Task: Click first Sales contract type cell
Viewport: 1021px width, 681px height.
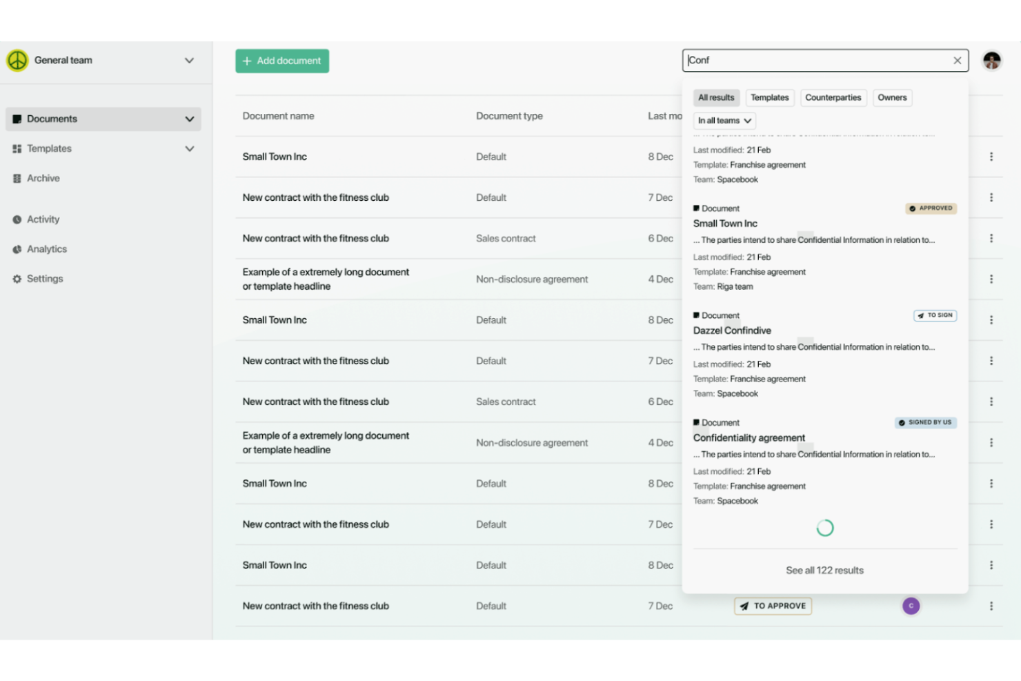Action: pyautogui.click(x=506, y=239)
